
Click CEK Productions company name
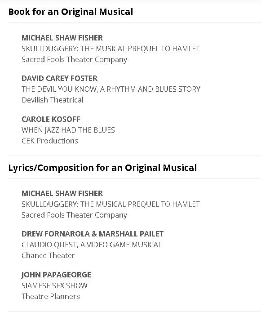point(50,141)
